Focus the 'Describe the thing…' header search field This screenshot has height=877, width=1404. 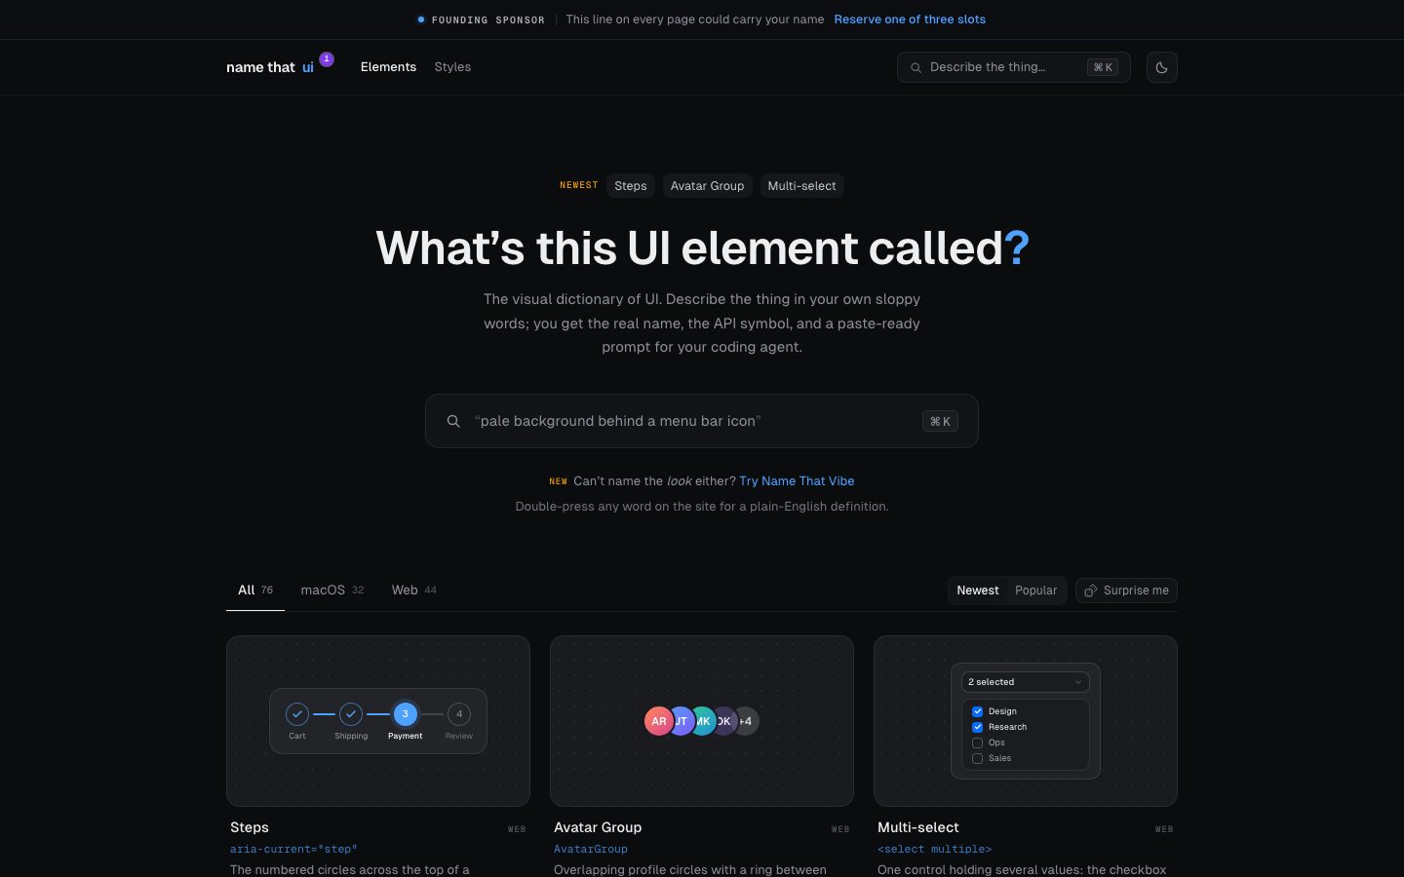click(x=1014, y=67)
